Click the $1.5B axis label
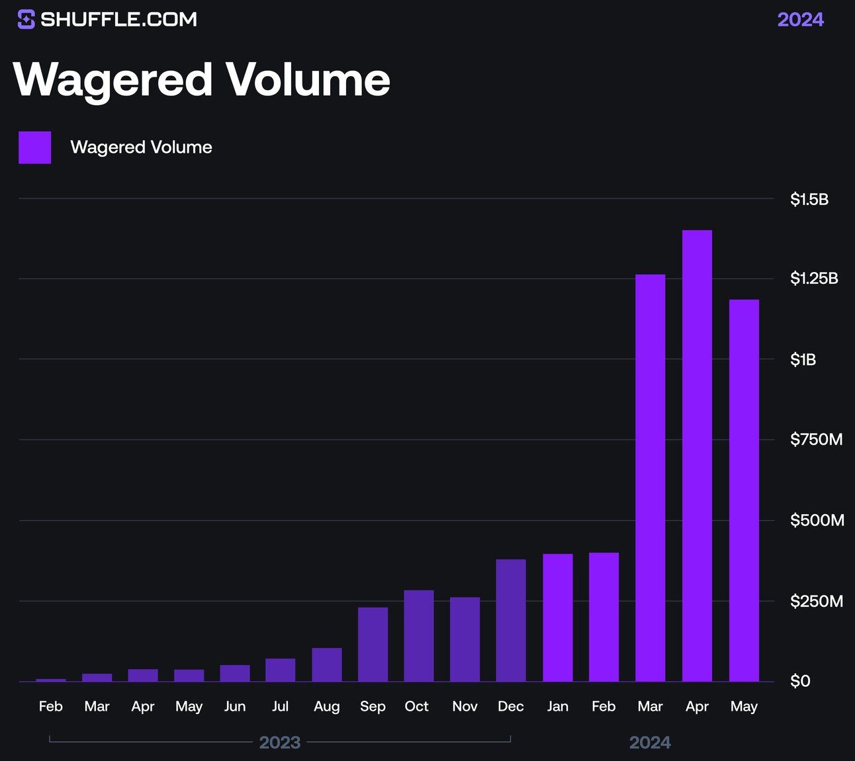Image resolution: width=855 pixels, height=761 pixels. tap(809, 199)
